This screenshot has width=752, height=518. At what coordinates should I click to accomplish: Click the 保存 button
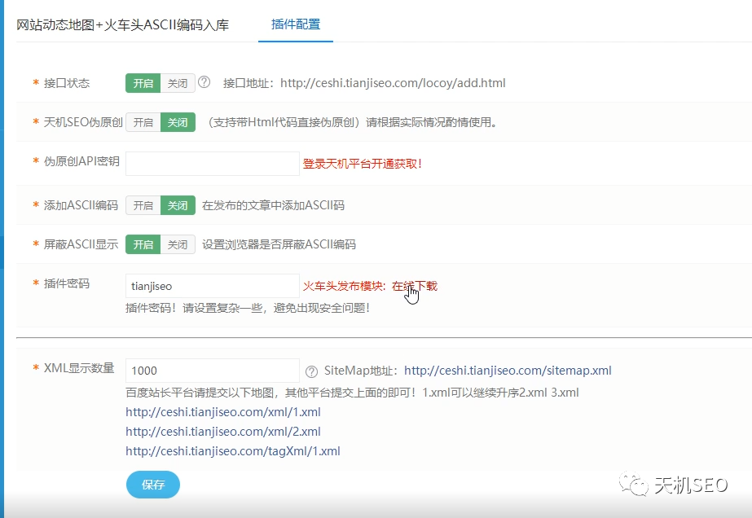pos(153,485)
